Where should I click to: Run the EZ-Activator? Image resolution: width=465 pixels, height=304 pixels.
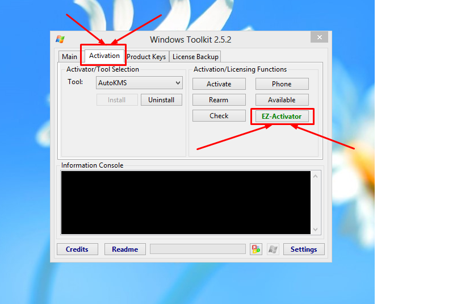click(x=282, y=116)
